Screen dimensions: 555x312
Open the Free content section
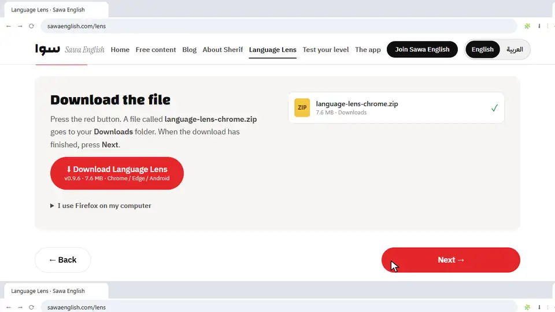156,50
